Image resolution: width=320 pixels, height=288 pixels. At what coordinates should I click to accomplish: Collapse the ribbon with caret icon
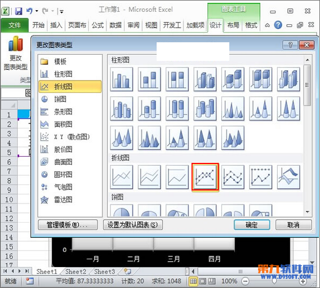pos(268,25)
